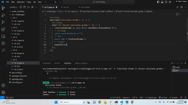
Task: Click the taskbar Search box
Action: point(73,102)
